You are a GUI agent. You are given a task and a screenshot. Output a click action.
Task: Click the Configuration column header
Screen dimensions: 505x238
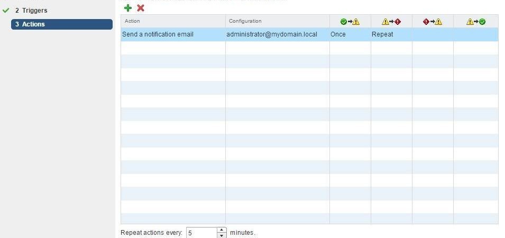278,21
